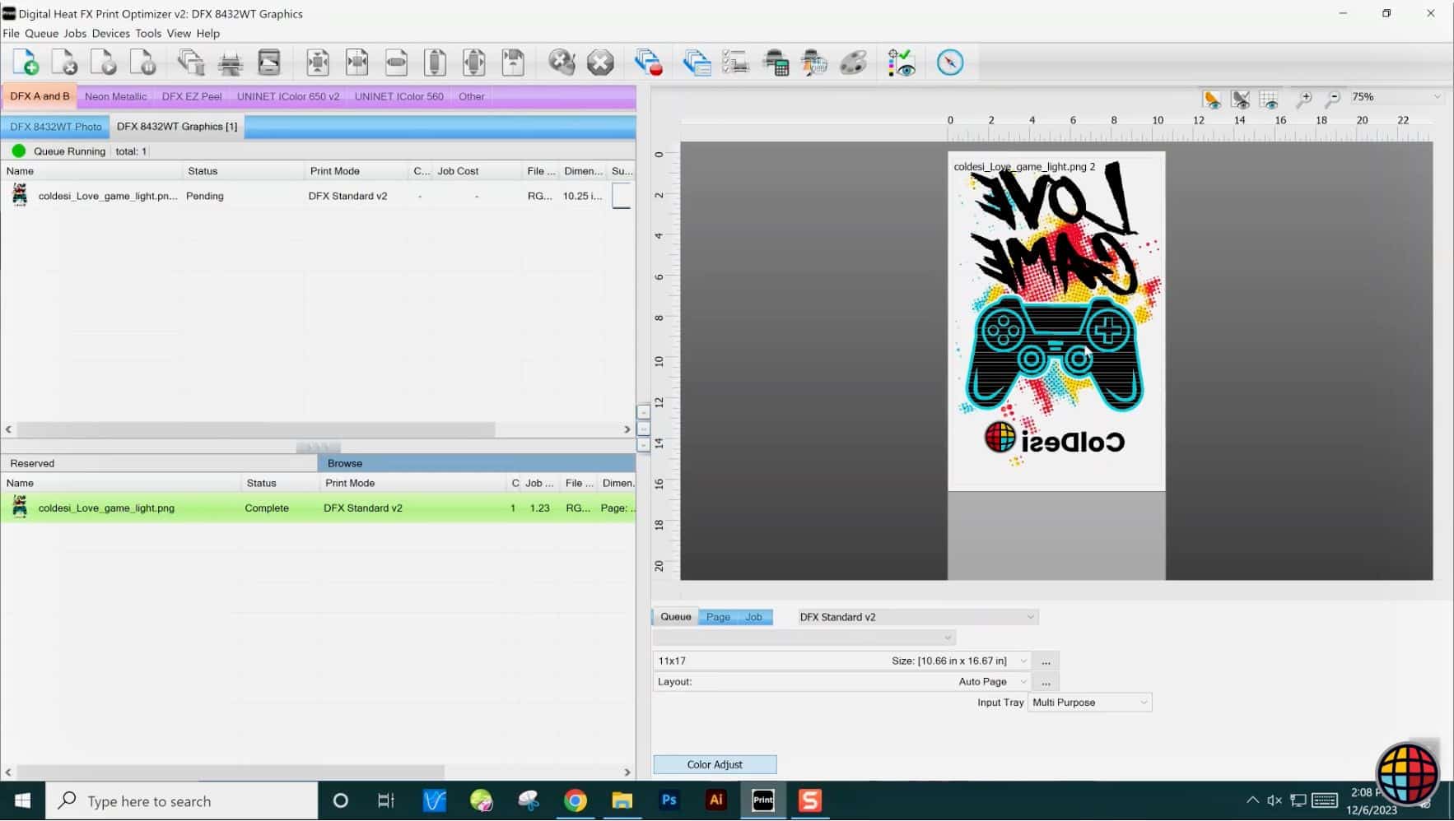Click the ellipsis button beside Layout

(1046, 682)
